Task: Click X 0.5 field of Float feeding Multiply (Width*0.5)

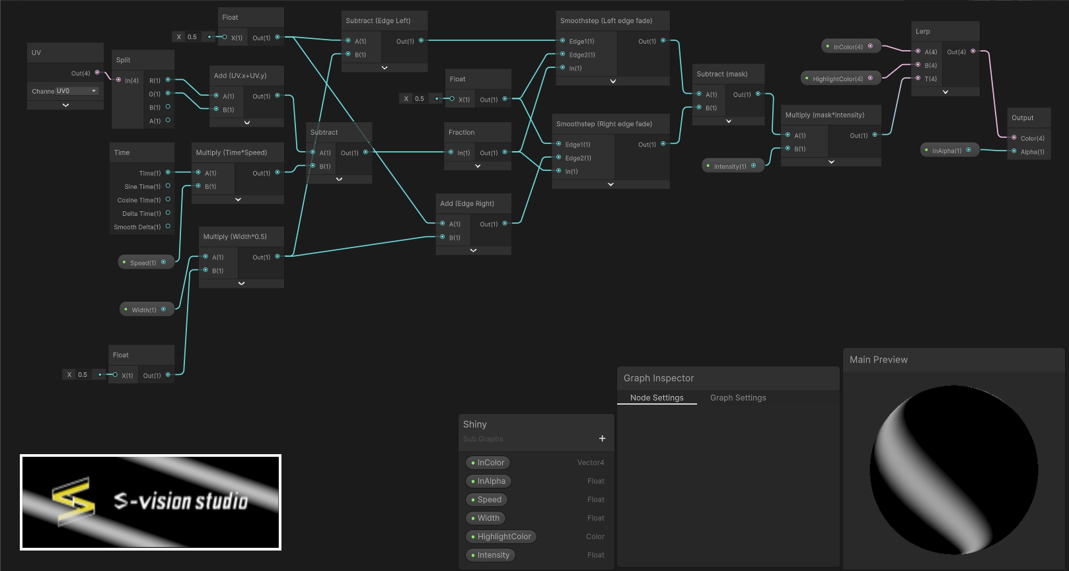Action: (x=83, y=374)
